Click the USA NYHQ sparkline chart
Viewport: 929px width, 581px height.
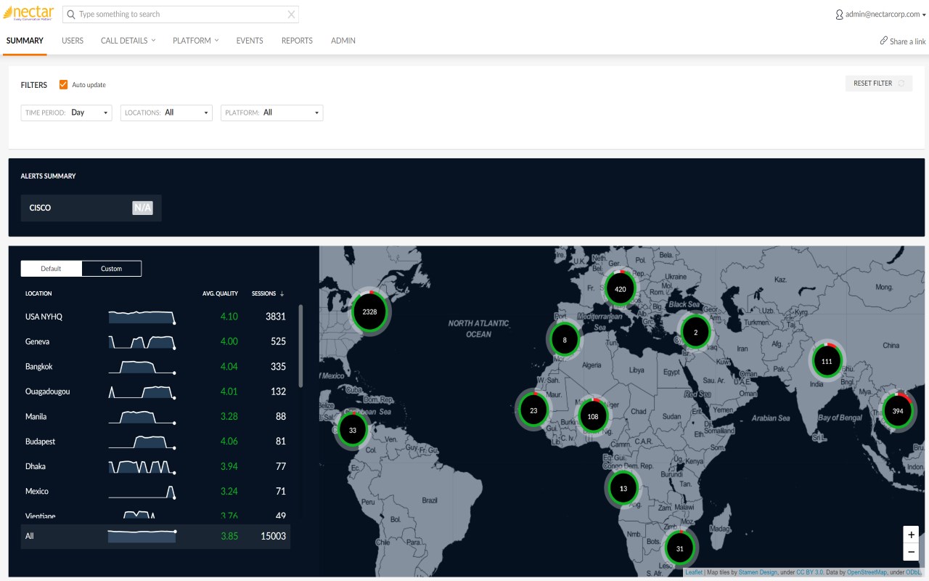point(142,317)
